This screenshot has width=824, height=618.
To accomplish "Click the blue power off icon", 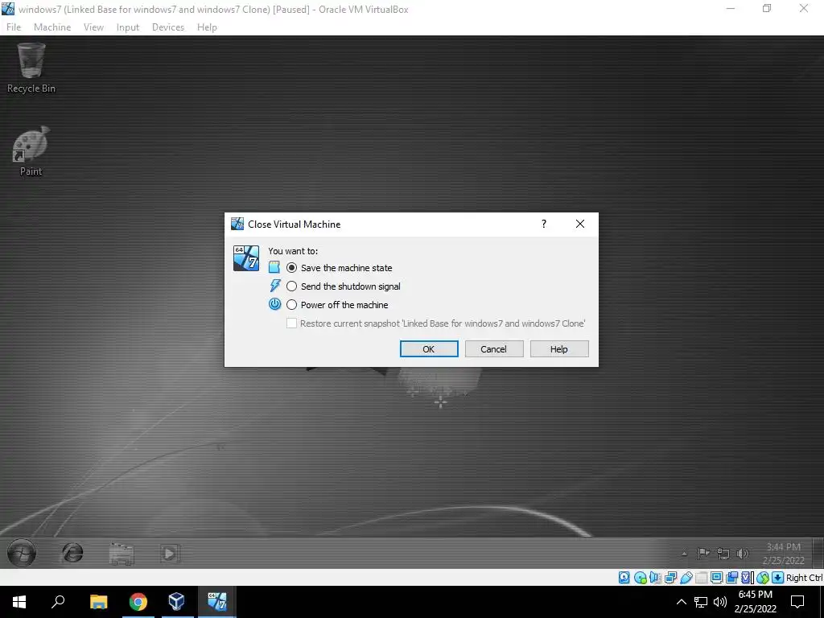I will tap(275, 304).
